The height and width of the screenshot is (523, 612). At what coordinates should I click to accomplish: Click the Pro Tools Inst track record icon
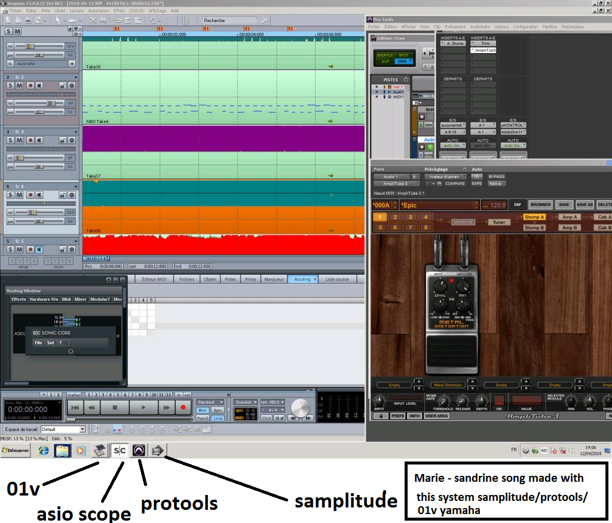click(x=421, y=116)
